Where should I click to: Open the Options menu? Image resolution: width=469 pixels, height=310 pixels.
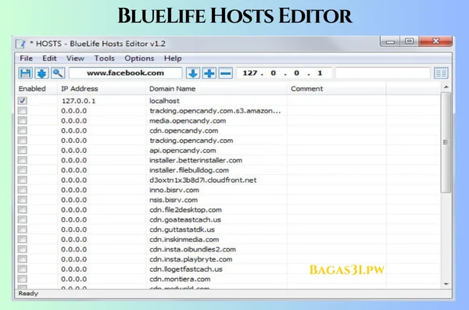tap(139, 59)
